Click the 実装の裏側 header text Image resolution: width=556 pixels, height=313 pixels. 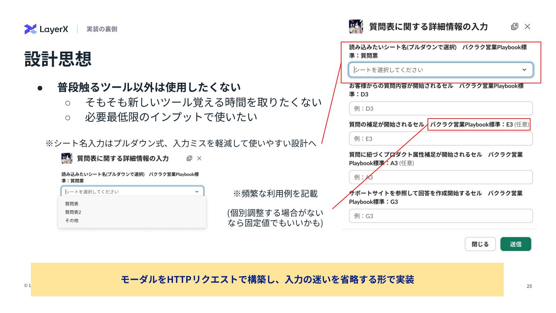pos(102,29)
